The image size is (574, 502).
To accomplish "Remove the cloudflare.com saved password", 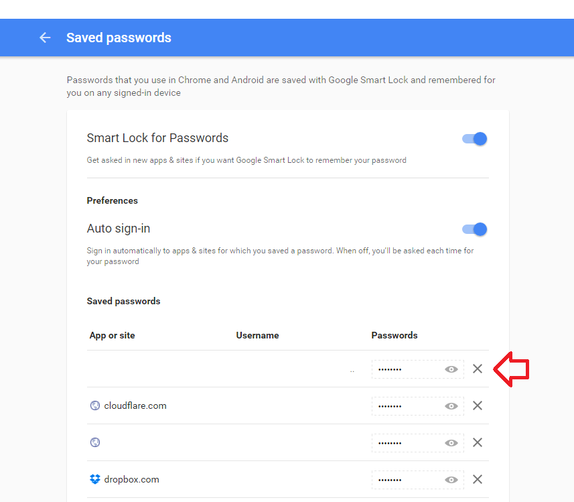I will (478, 405).
